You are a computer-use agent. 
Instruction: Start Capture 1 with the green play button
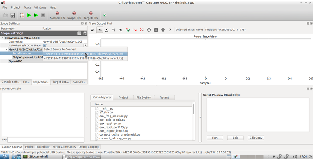pyautogui.click(x=29, y=15)
